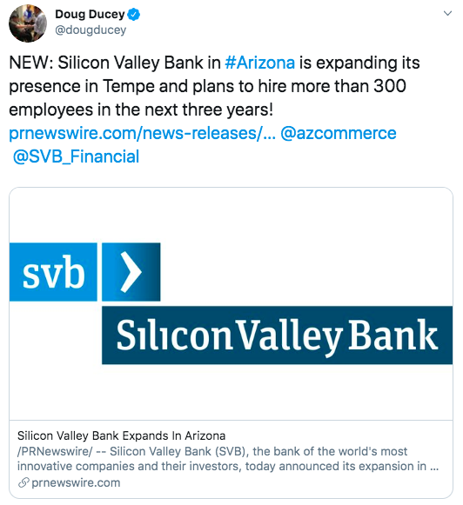Viewport: 463px width, 505px height.
Task: Open the Doug Ducey display name
Action: 90,14
